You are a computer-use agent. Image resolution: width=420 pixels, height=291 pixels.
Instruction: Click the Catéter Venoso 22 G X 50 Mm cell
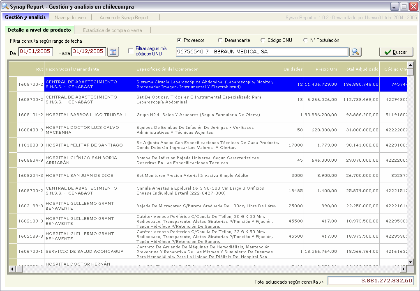pos(208,236)
